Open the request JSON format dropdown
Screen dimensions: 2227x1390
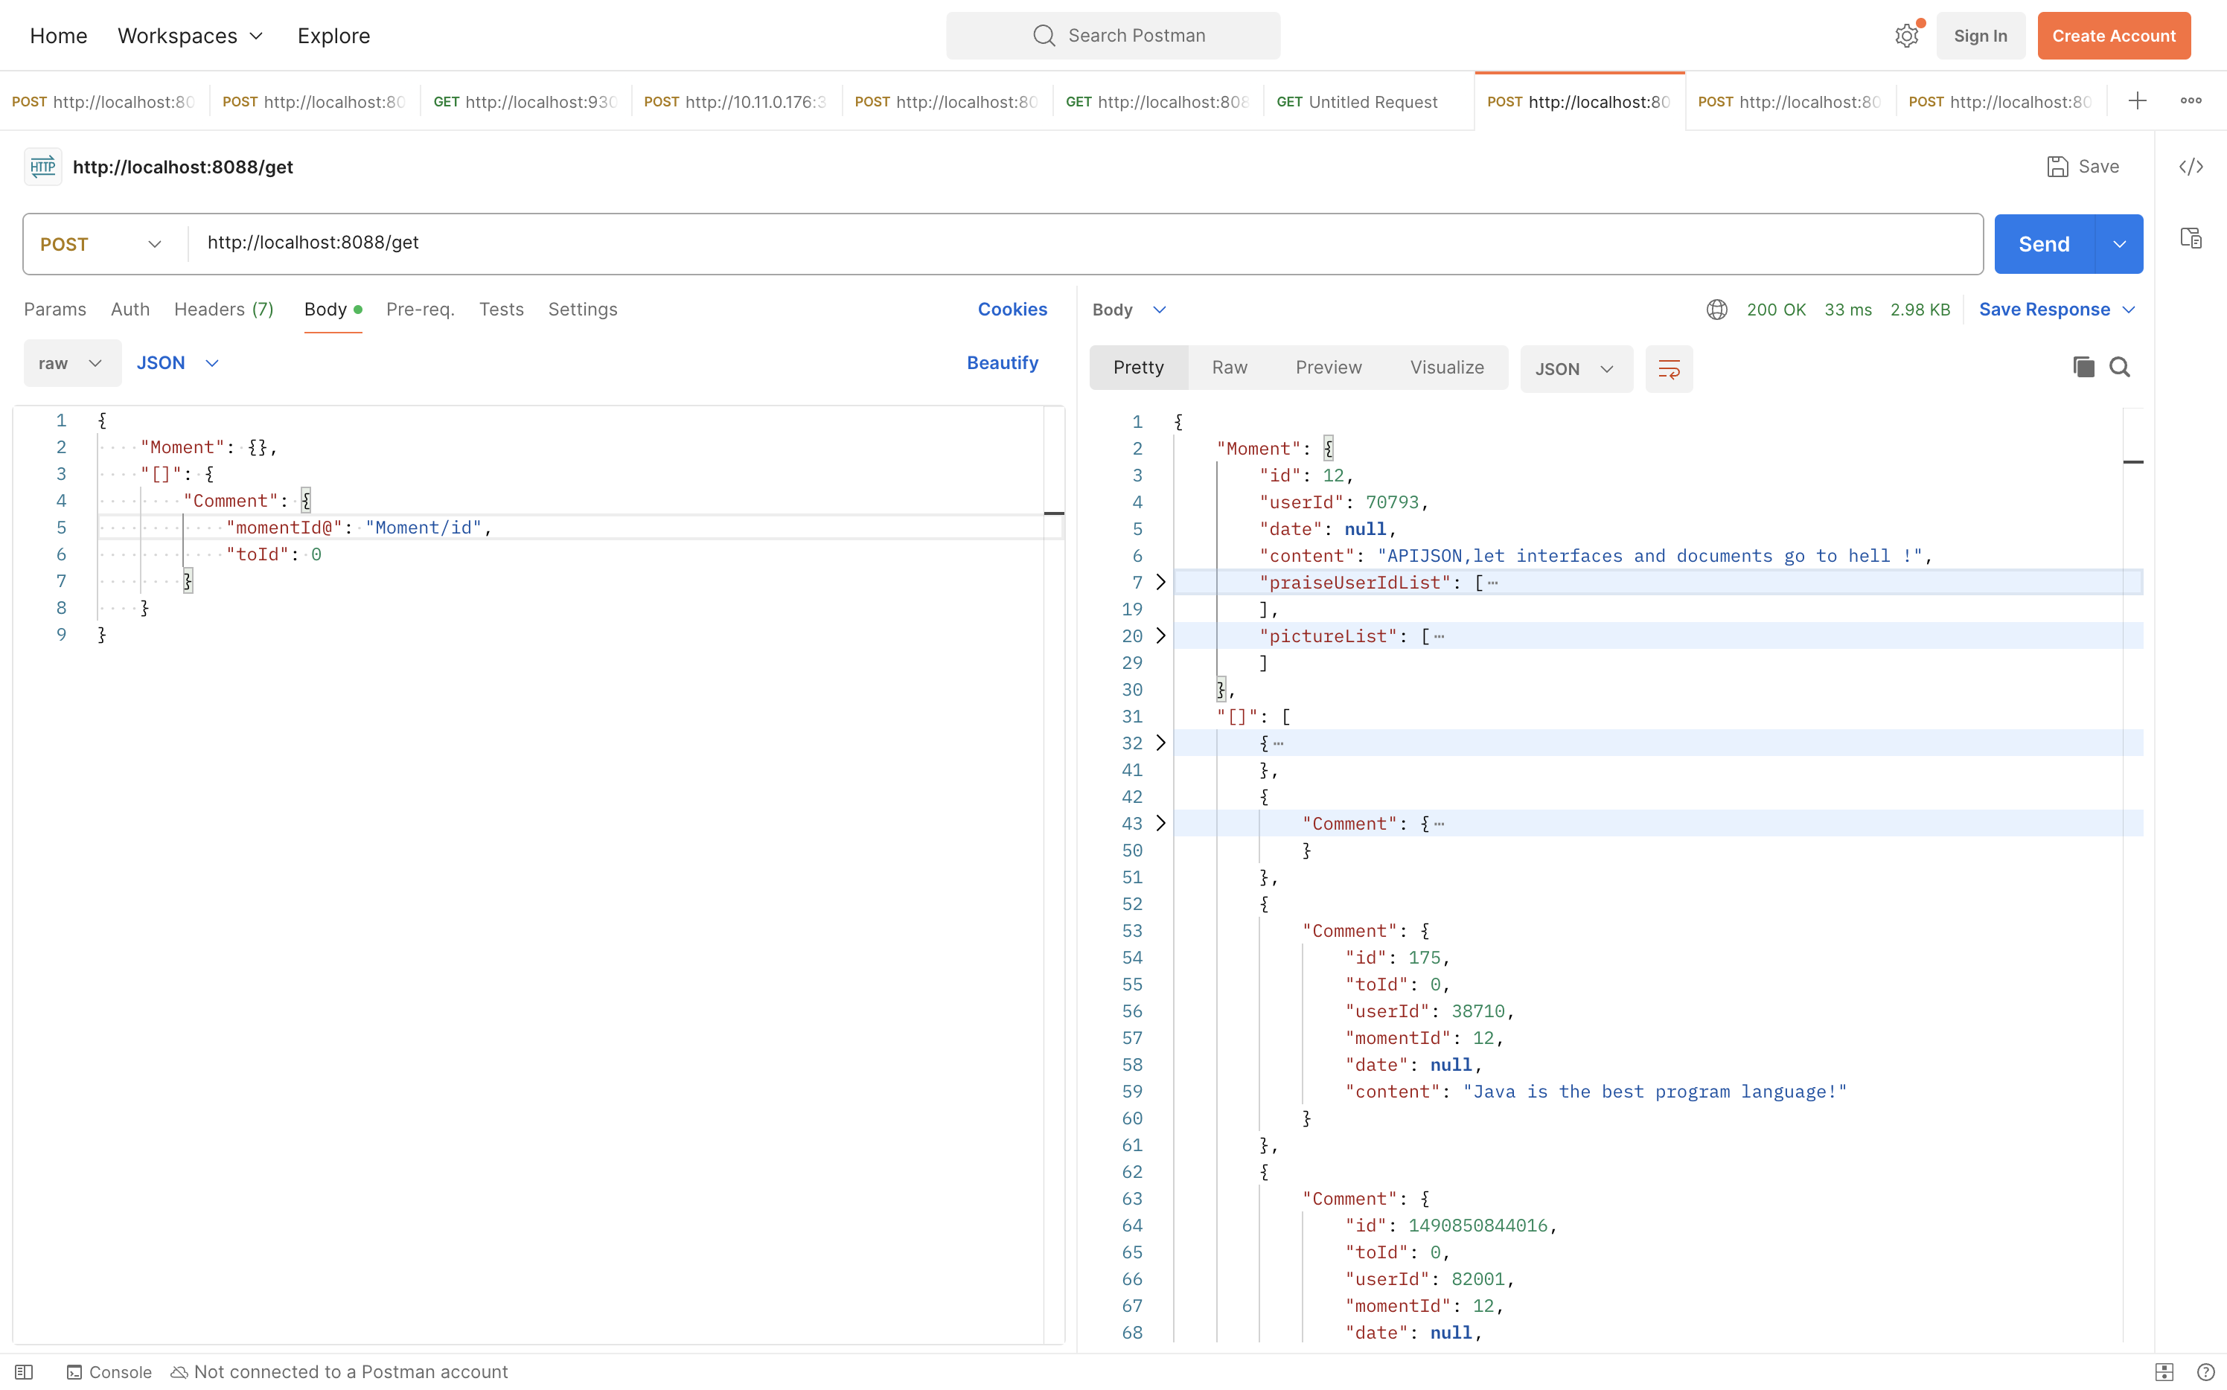pos(177,363)
